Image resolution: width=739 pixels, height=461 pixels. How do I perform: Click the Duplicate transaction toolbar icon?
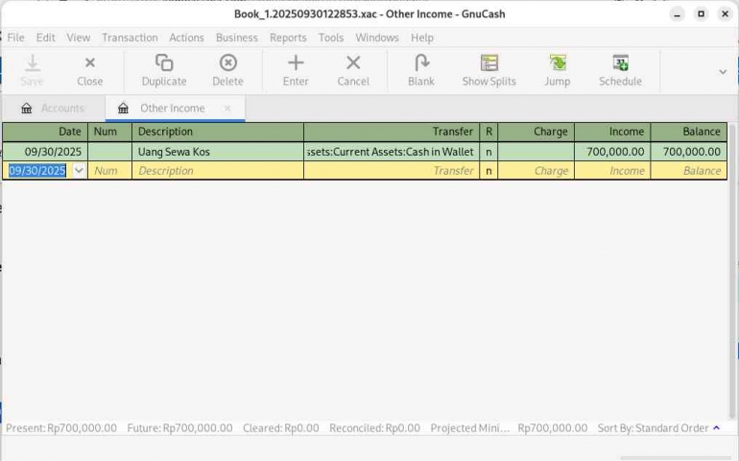click(x=163, y=63)
